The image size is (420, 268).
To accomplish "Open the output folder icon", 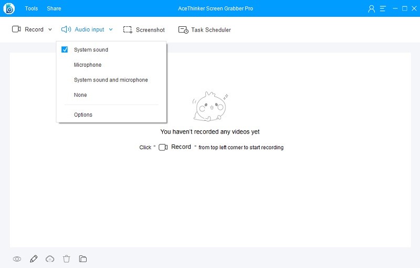I will click(x=82, y=259).
